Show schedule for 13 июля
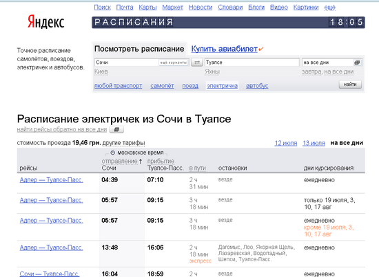Screen dimensions: 379x277 (x=314, y=143)
